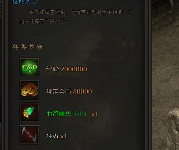Inspect the green 血符精华 gem icon
The height and width of the screenshot is (150, 179).
29,112
